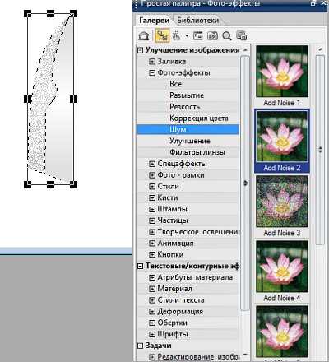Expand the Обертки node

pos(152,323)
